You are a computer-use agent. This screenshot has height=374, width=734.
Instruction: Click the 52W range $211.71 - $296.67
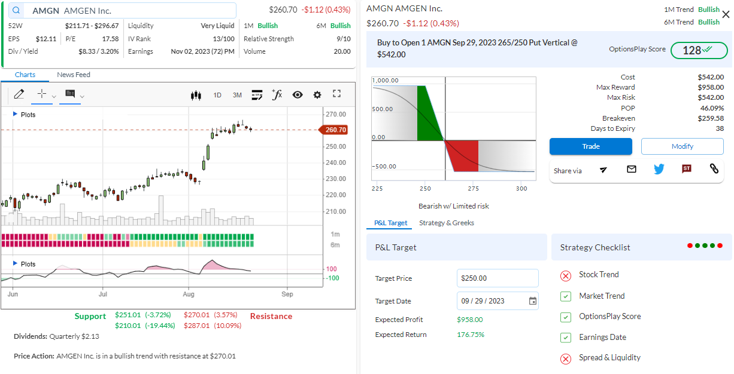click(x=92, y=26)
